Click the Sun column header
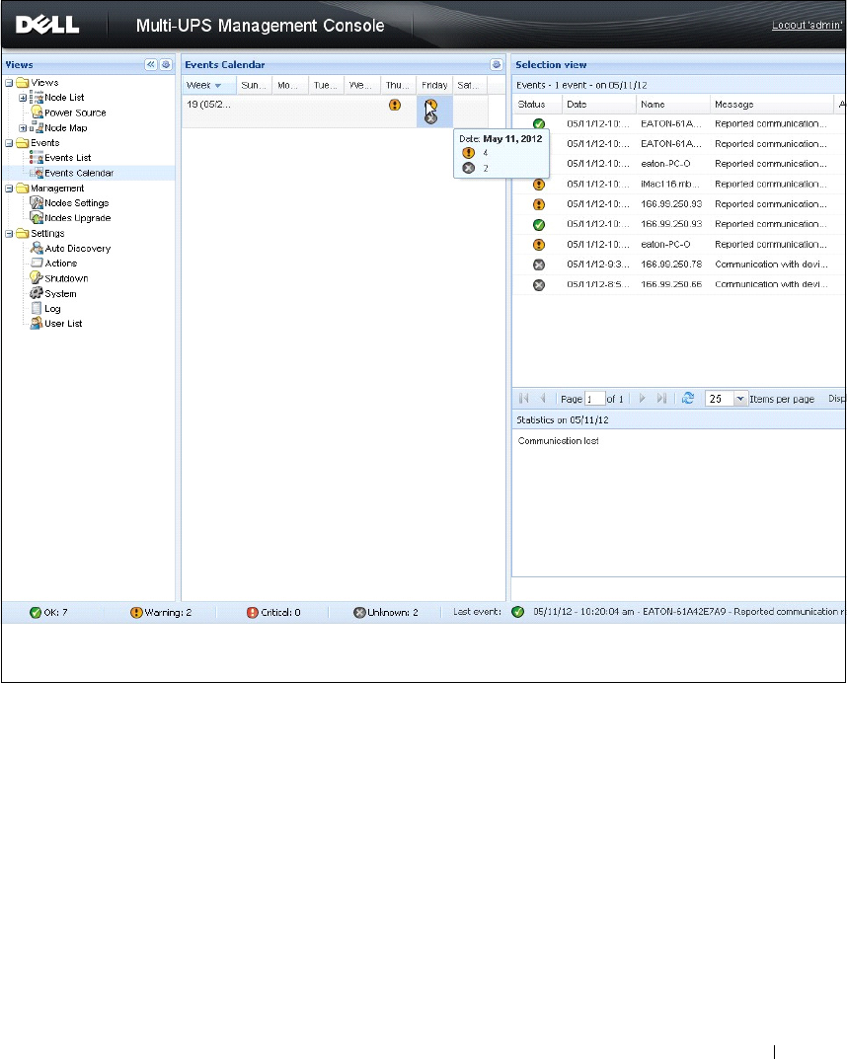The width and height of the screenshot is (847, 1059). pos(254,85)
